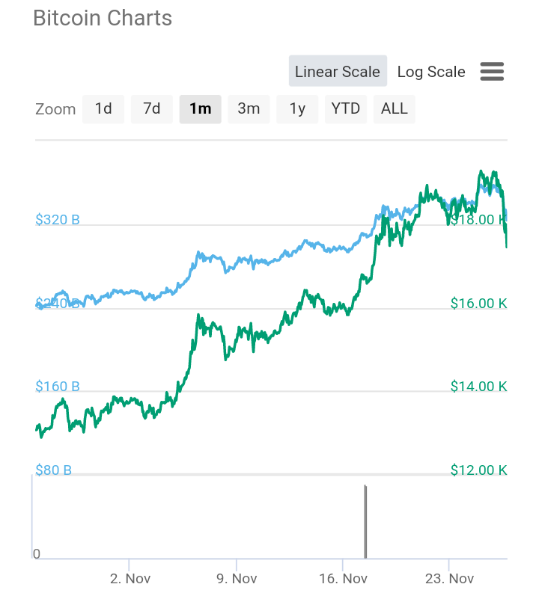
Task: Show year-to-date with YTD
Action: point(346,109)
